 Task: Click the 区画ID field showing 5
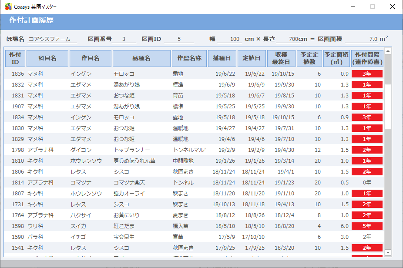pyautogui.click(x=179, y=39)
